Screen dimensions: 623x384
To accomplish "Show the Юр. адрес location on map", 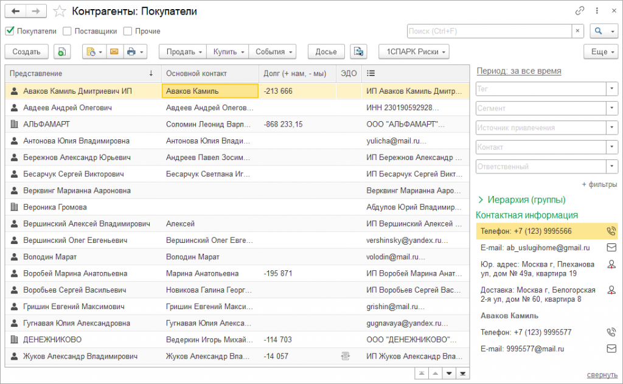I will (611, 264).
